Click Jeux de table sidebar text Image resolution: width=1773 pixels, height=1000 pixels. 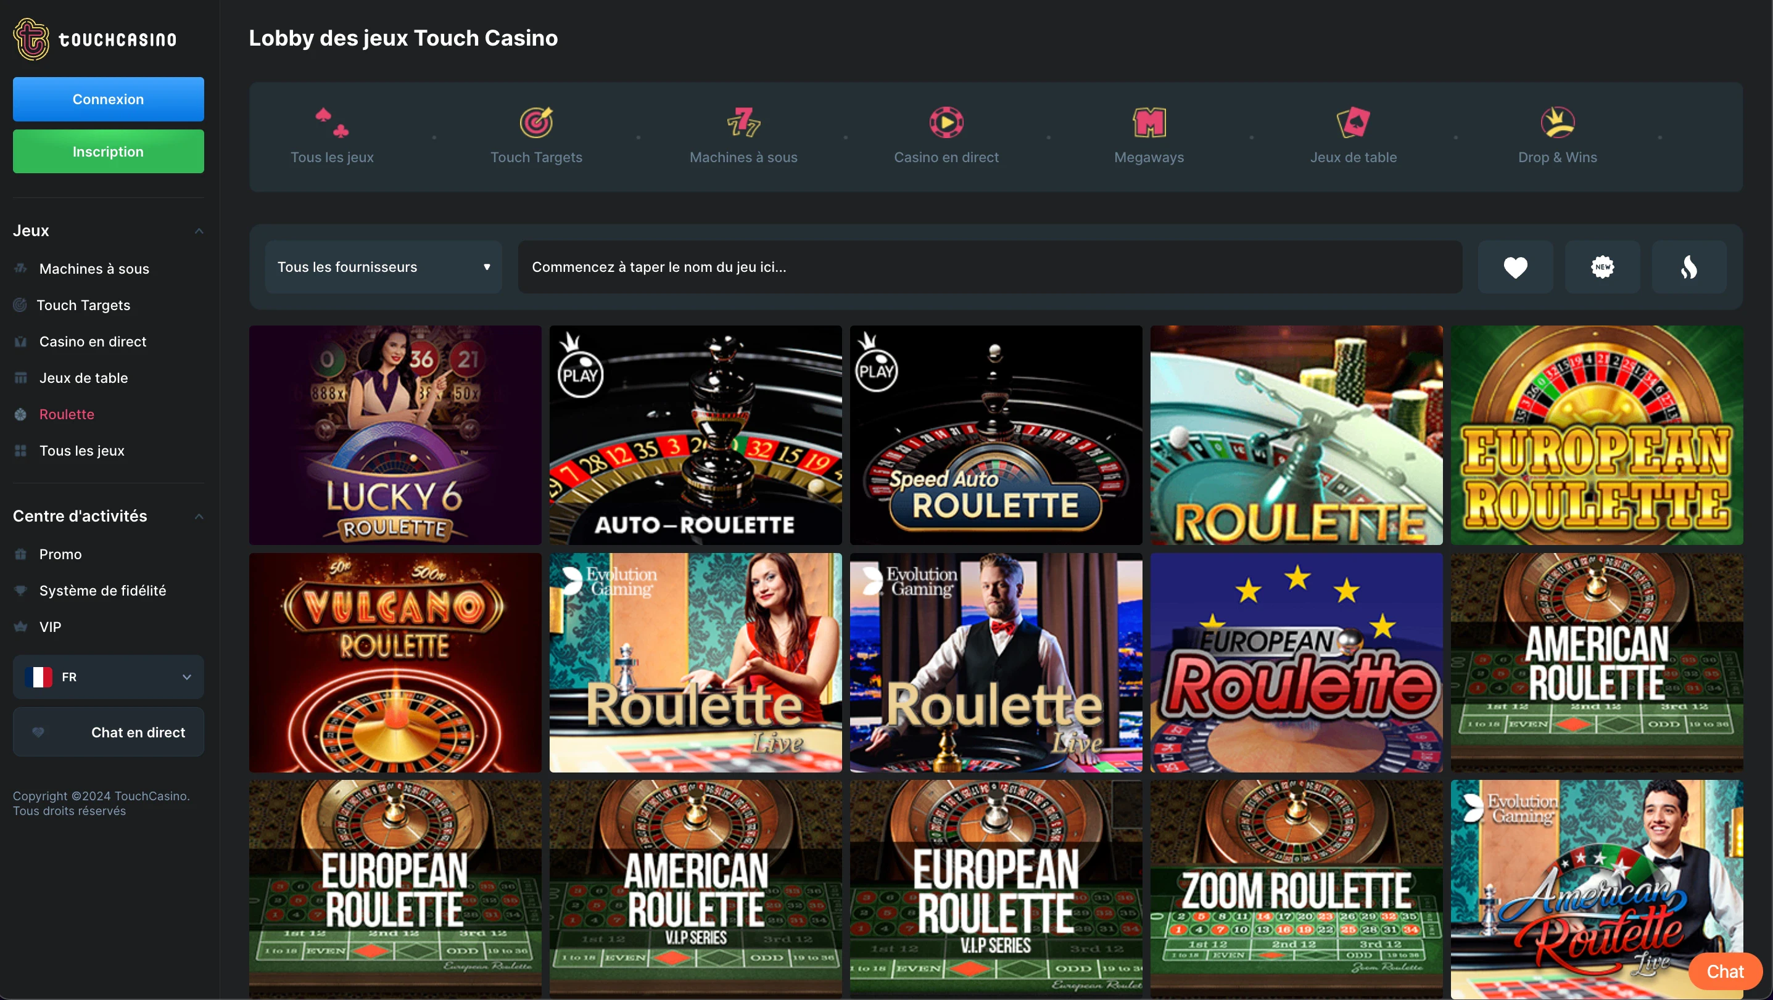[83, 379]
